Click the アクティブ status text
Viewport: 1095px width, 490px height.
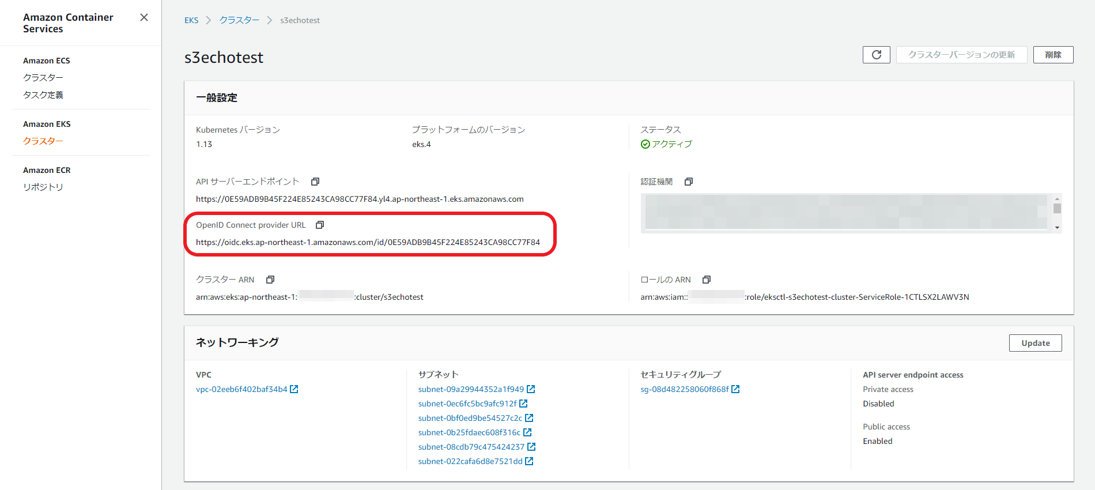[x=672, y=144]
